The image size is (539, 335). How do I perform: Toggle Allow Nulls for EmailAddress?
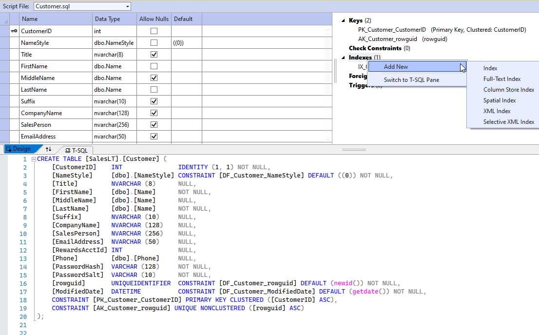[154, 136]
